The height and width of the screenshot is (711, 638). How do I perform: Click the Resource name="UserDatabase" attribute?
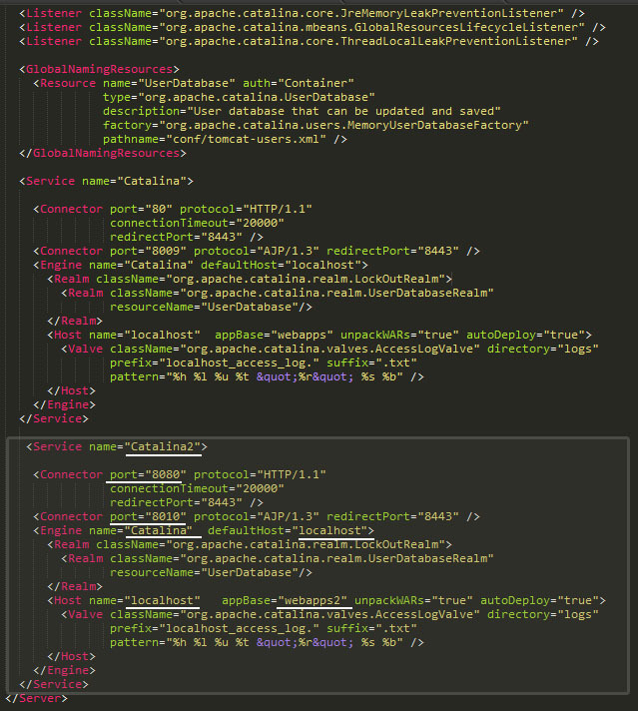pyautogui.click(x=169, y=83)
